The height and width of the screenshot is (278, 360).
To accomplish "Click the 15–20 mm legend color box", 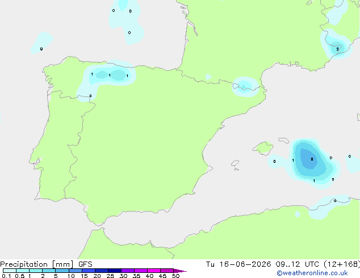I will click(x=89, y=271).
